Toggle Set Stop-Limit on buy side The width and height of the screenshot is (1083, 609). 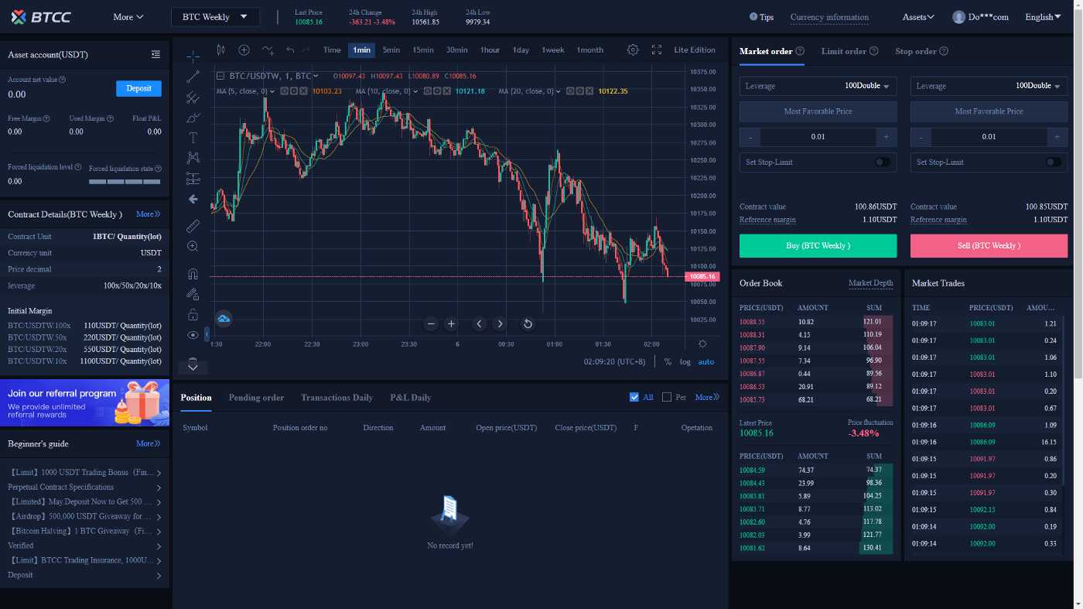[x=881, y=163]
